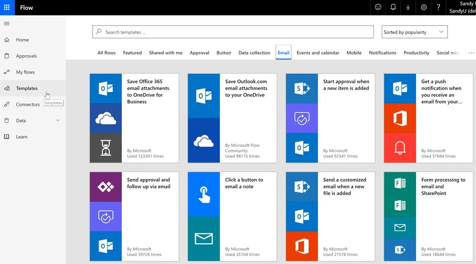The height and width of the screenshot is (264, 476).
Task: Switch to the Productivity tab
Action: [416, 53]
